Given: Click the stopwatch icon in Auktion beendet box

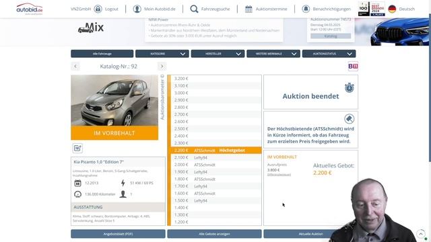Looking at the screenshot, I should [350, 88].
